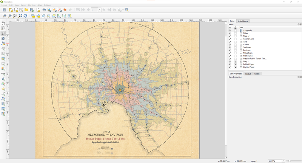
Task: Select the Pan Layout hand tool
Action: click(3, 23)
